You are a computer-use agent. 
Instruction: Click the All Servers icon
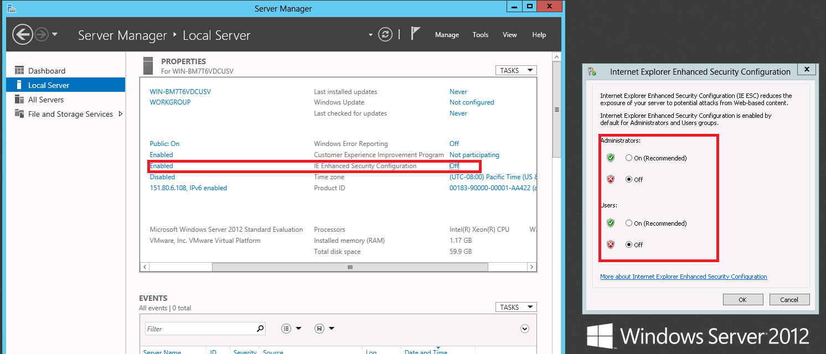(19, 100)
